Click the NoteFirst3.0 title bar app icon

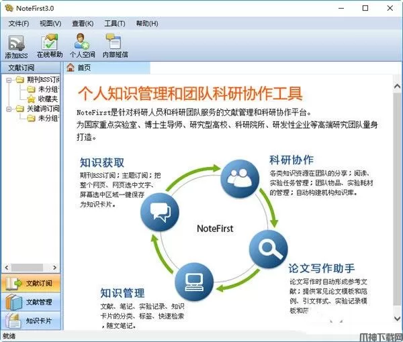tap(9, 8)
